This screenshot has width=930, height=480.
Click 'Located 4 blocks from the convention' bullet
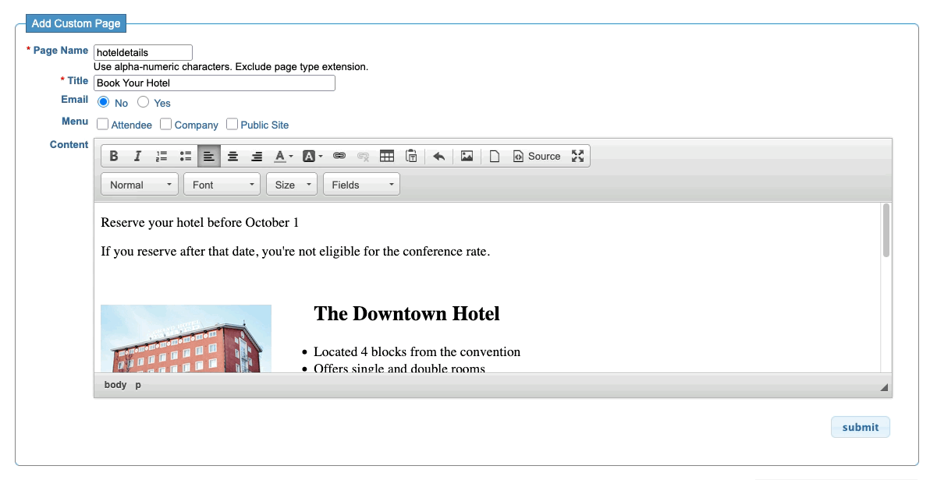tap(417, 352)
